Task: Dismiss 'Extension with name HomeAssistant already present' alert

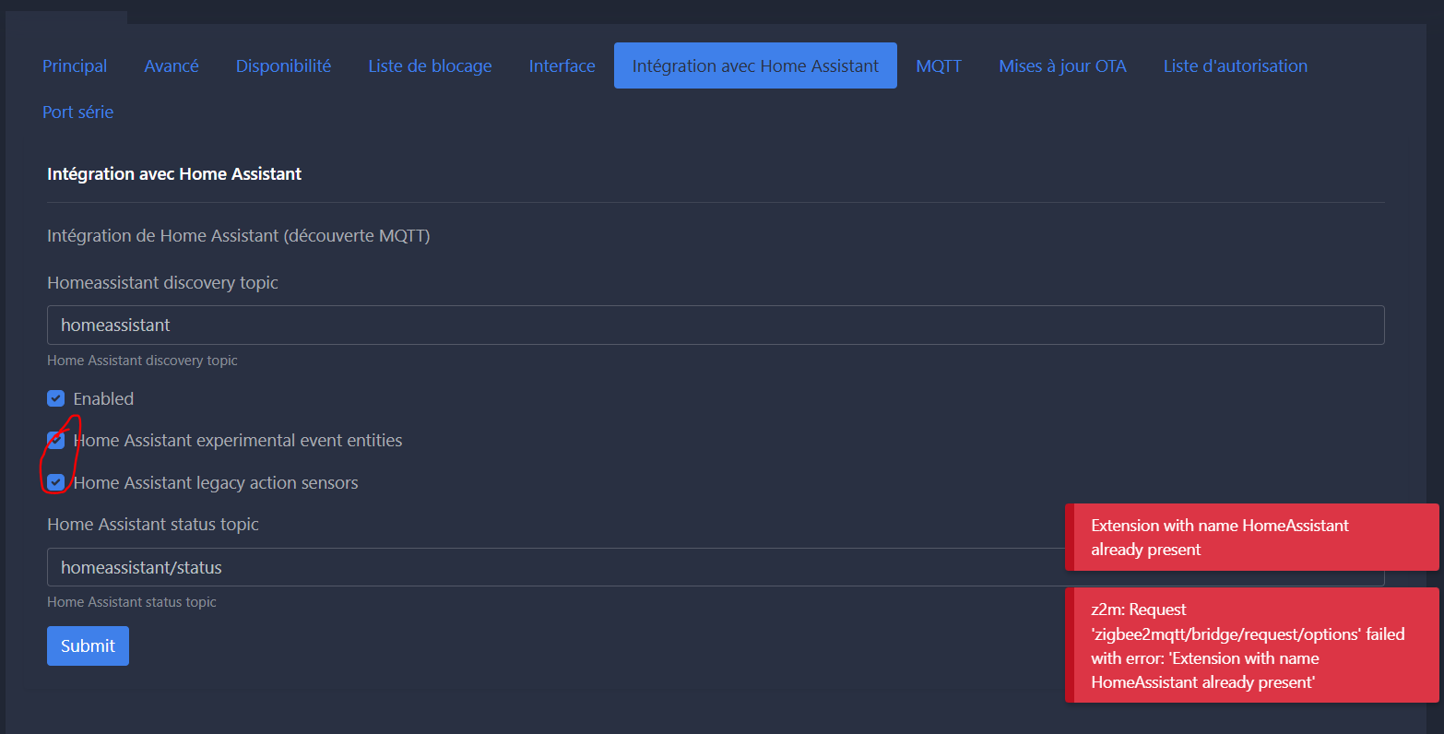Action: tap(1252, 538)
